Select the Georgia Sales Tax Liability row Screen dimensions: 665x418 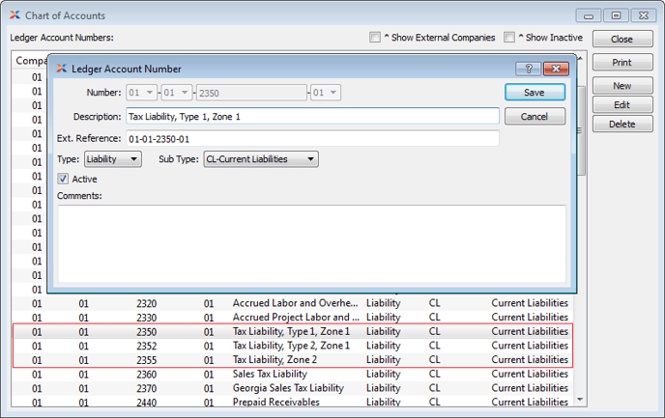tap(290, 388)
